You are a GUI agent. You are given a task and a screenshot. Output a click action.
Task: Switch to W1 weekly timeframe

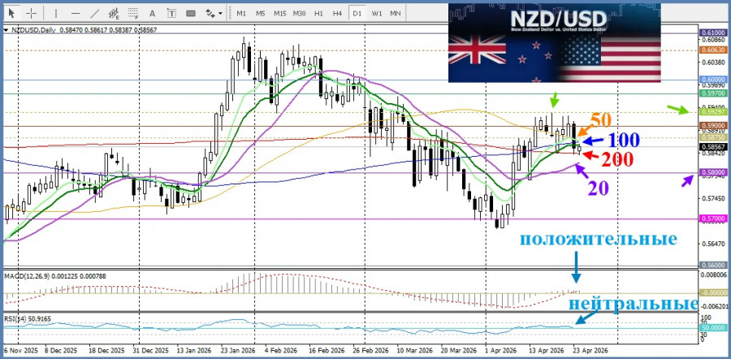point(377,14)
